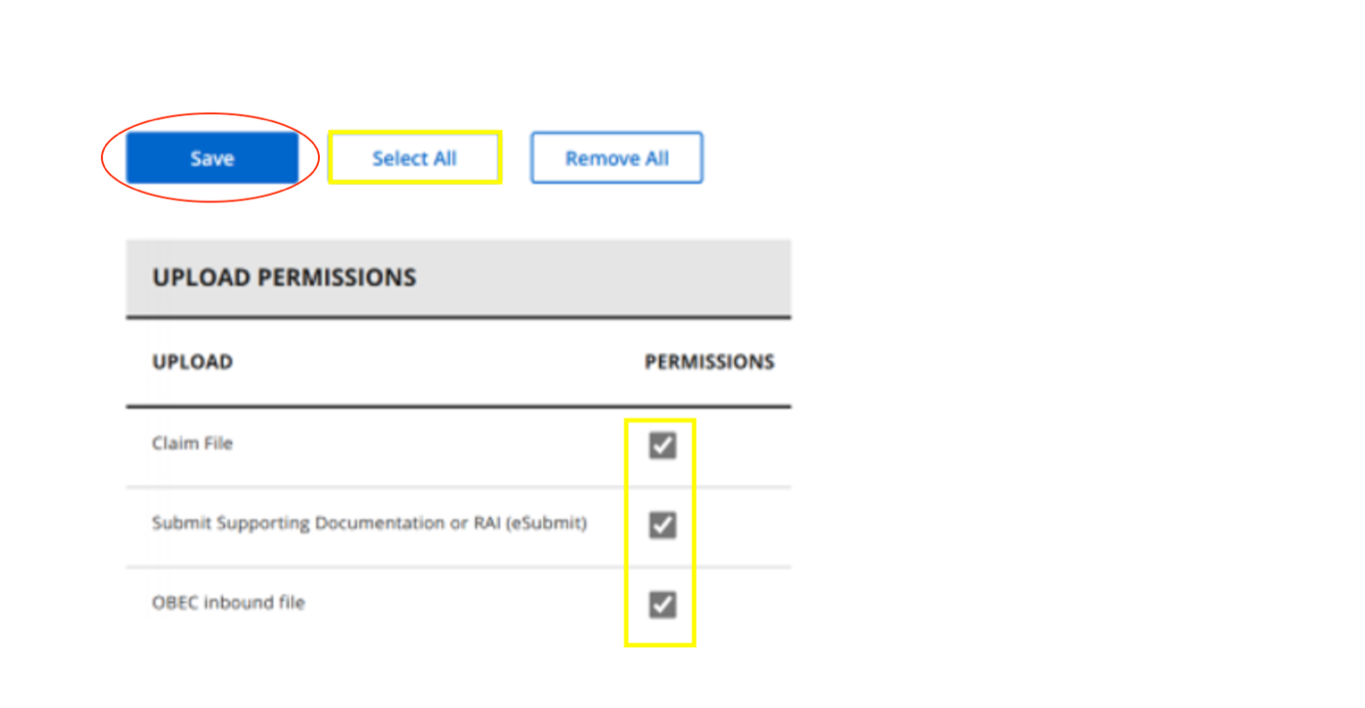Image resolution: width=1365 pixels, height=708 pixels.
Task: Uncheck the Claim File permission checkbox
Action: click(662, 445)
